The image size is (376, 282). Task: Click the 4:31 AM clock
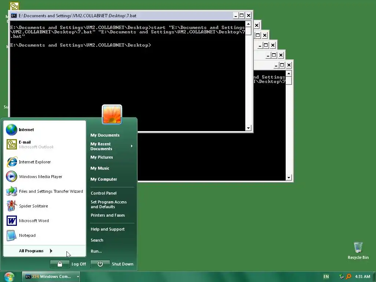click(362, 276)
